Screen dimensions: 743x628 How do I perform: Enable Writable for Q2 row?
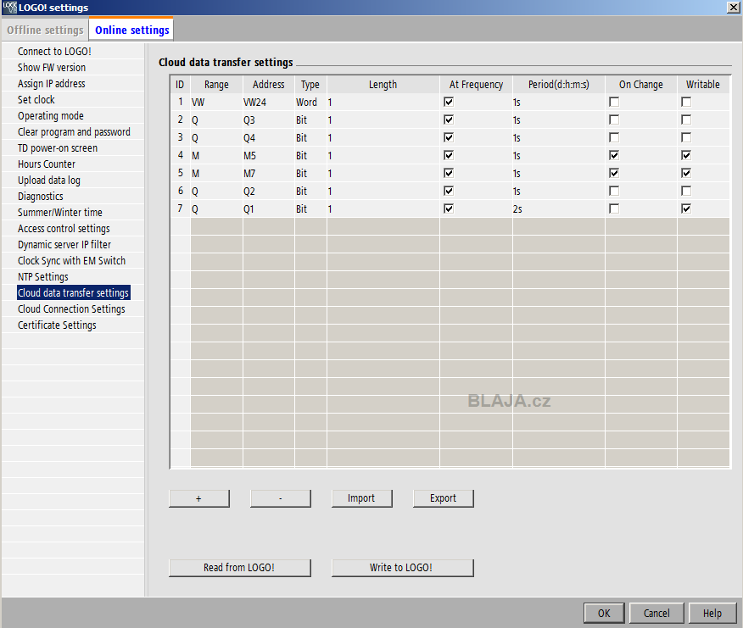[686, 191]
